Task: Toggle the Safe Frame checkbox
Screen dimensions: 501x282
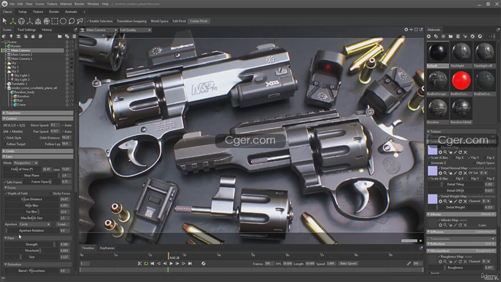Action: pyautogui.click(x=5, y=182)
